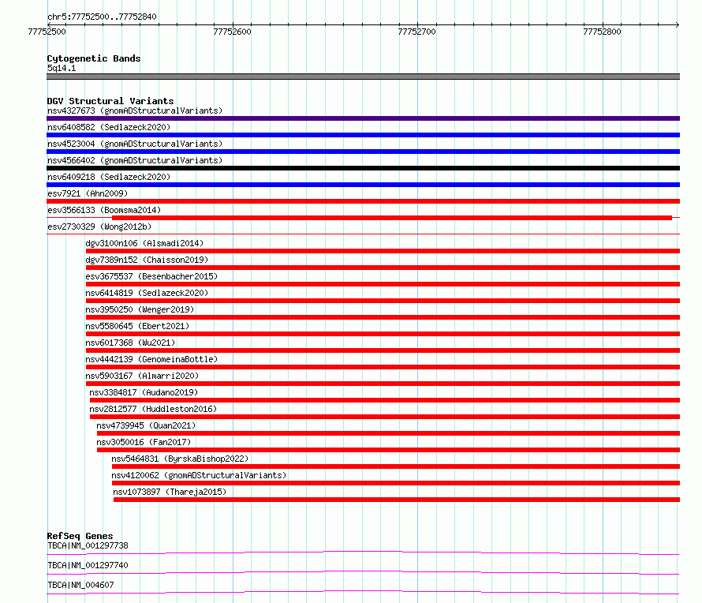Open nsv4523004 gnomADStructuralVariants entry
The width and height of the screenshot is (702, 603).
click(135, 144)
